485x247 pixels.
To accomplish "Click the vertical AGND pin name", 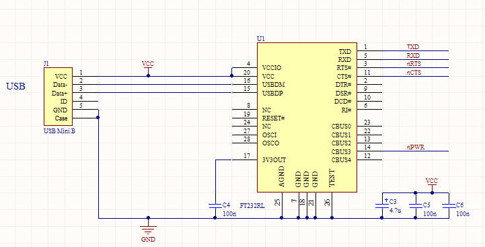I will coord(281,176).
